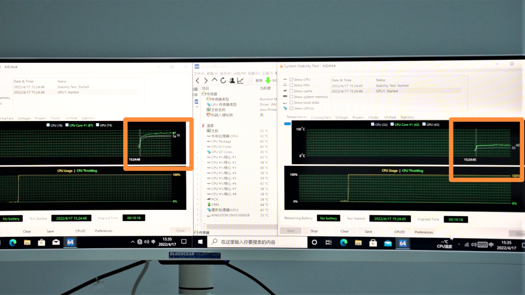Open the graph chart icon in toolbar
The image size is (525, 295).
pyautogui.click(x=240, y=80)
